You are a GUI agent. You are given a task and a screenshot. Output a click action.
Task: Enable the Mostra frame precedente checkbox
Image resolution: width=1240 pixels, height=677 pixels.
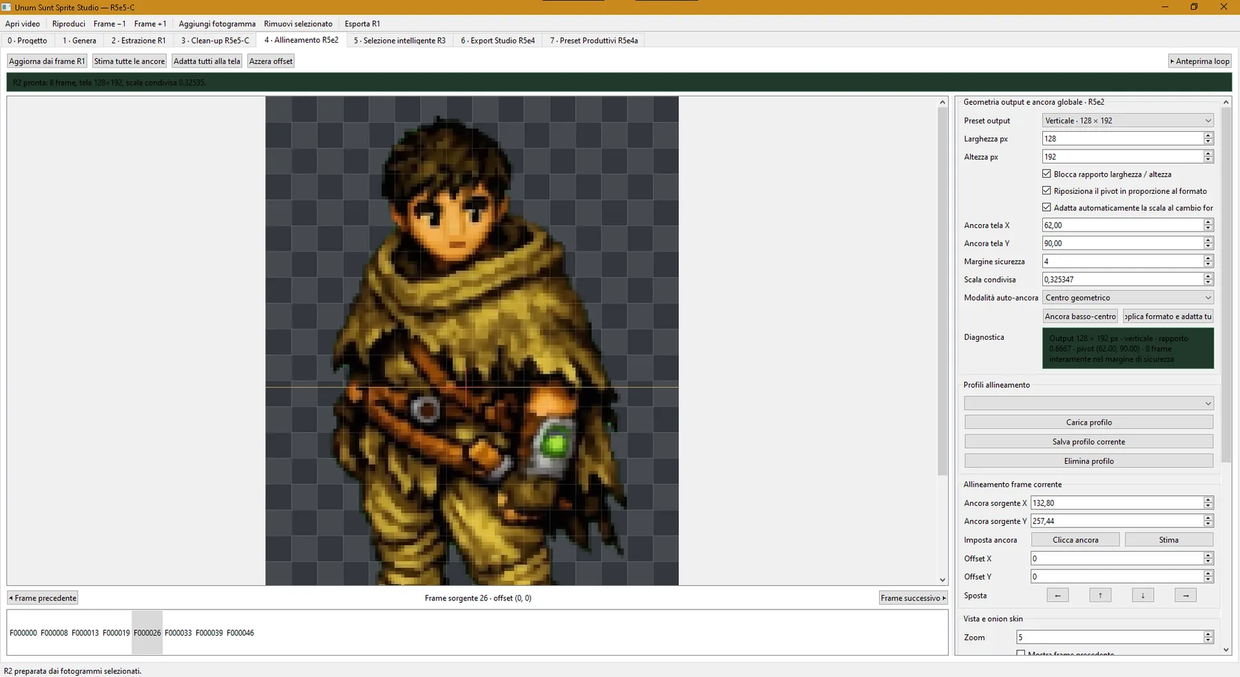(x=1021, y=654)
